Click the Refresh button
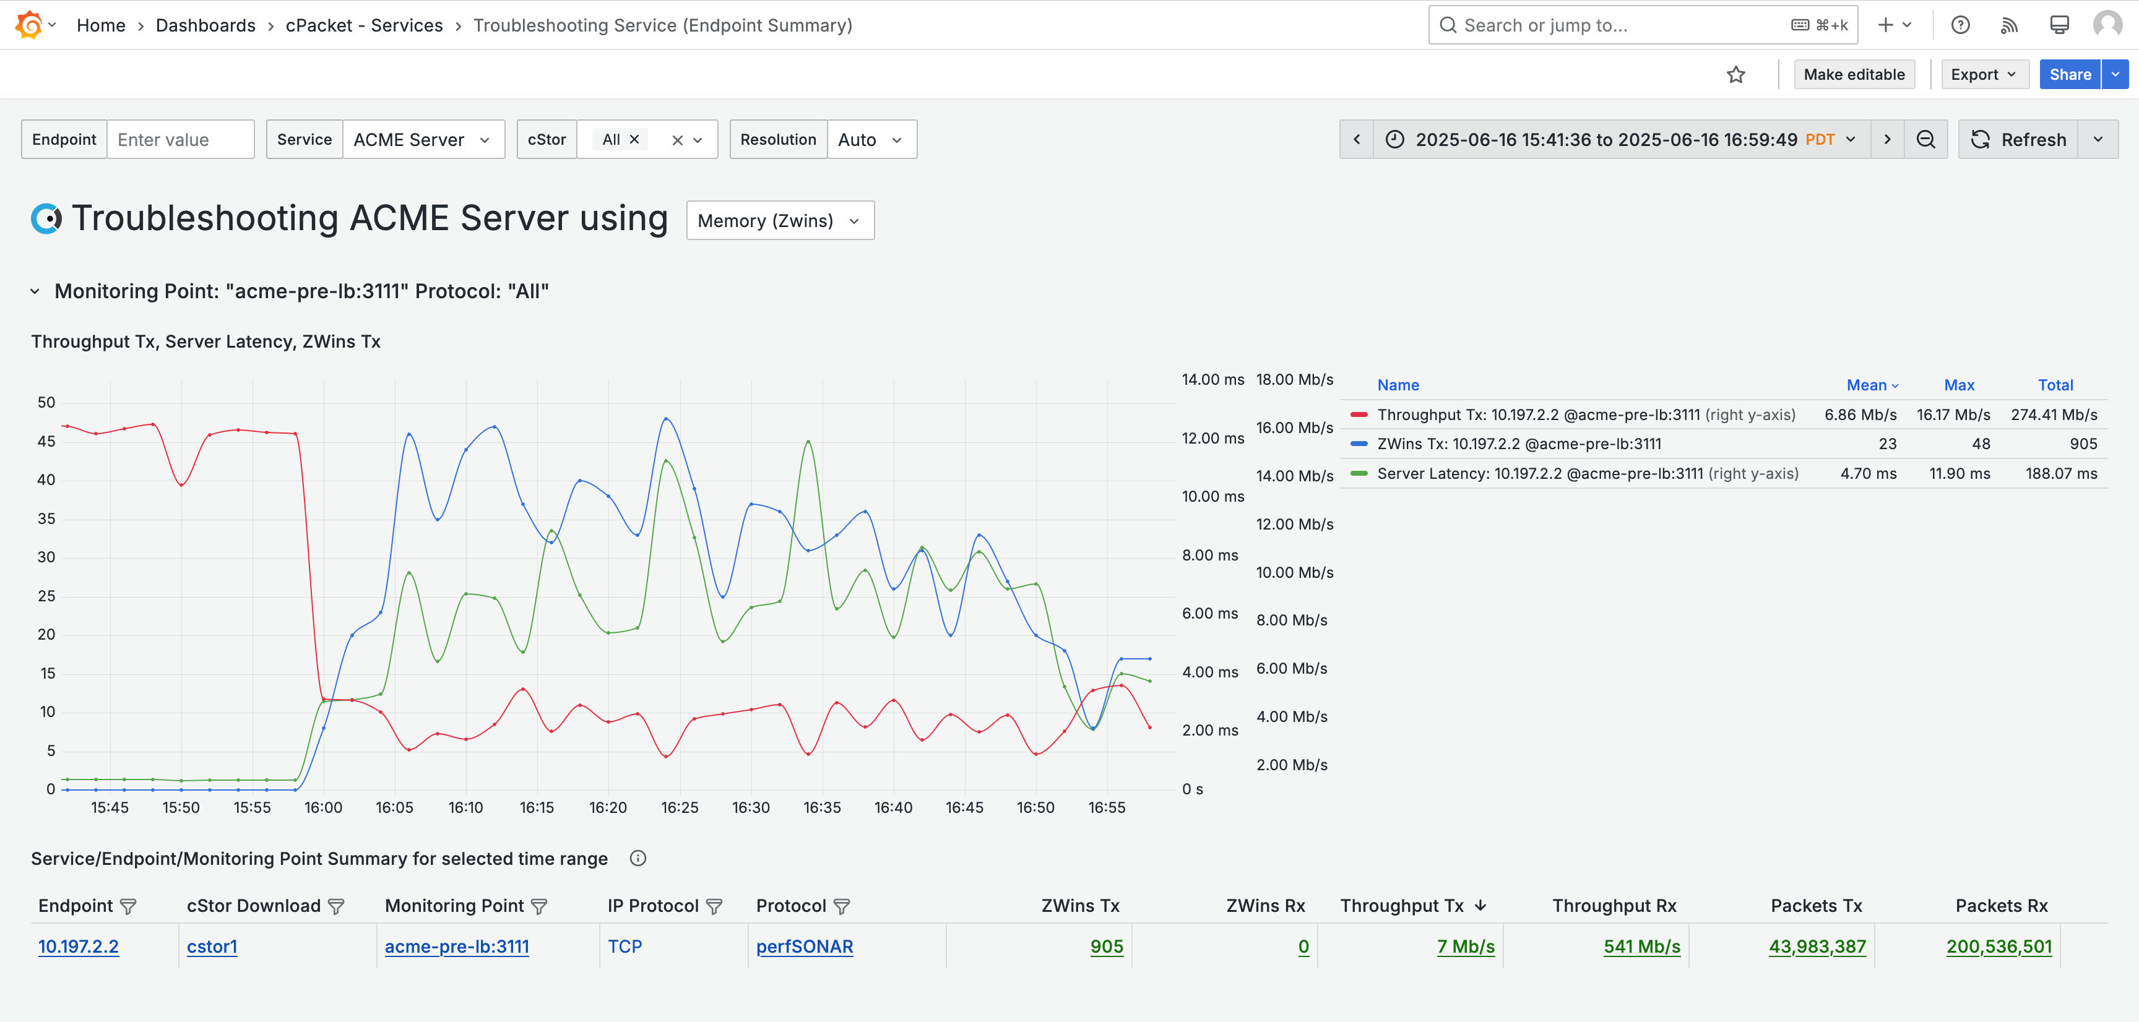 coord(2018,139)
